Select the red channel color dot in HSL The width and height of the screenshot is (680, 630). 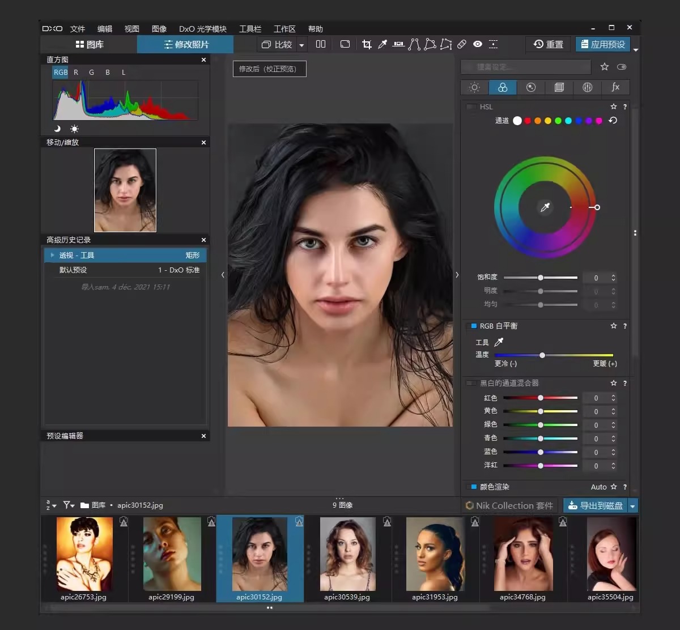528,121
